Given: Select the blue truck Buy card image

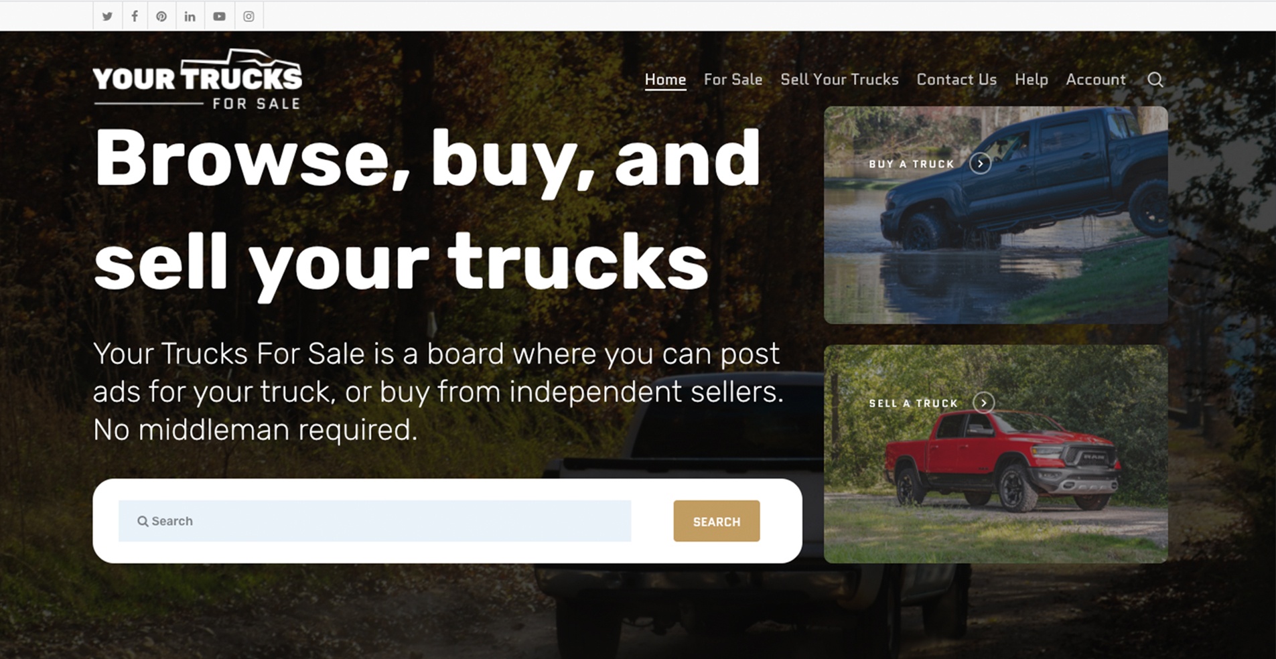Looking at the screenshot, I should click(x=996, y=215).
